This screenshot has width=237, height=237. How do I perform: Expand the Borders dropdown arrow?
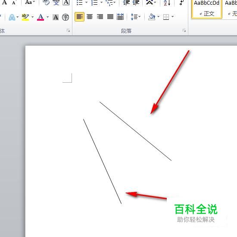click(173, 17)
